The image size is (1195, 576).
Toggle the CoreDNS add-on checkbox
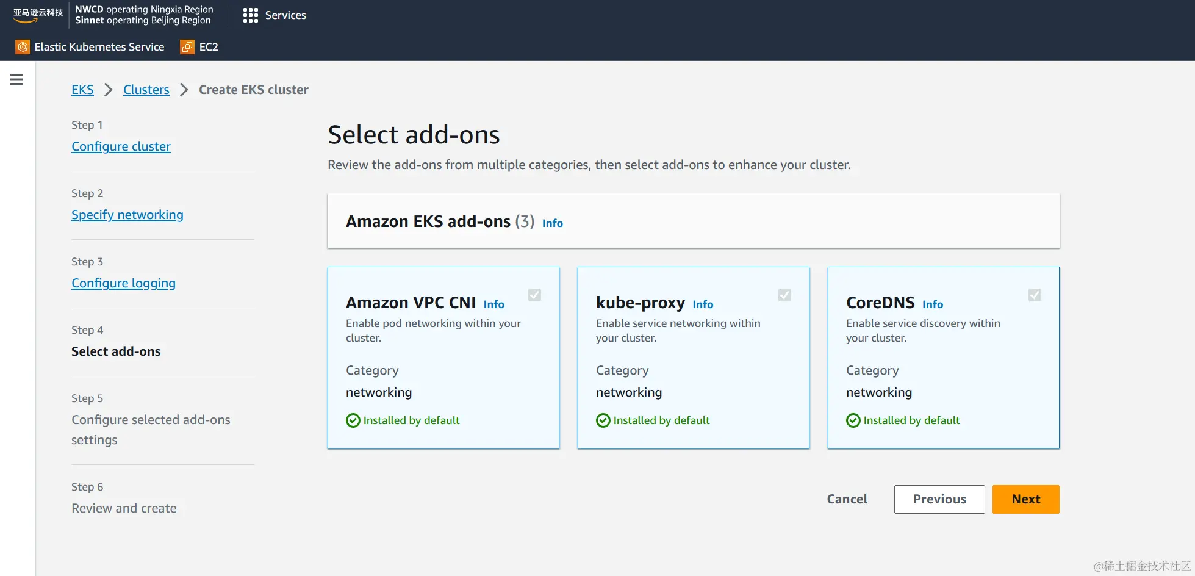pos(1035,295)
